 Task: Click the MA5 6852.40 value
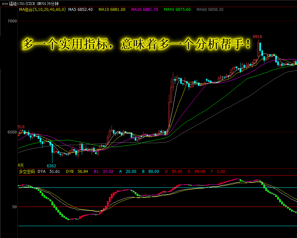click(81, 10)
